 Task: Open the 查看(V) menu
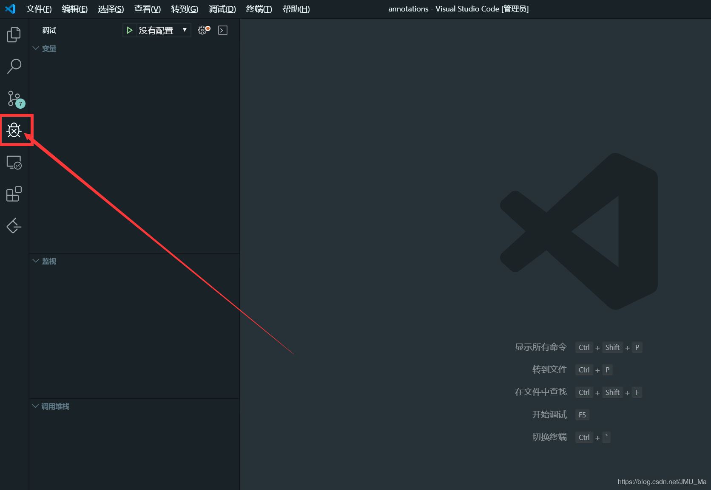click(x=148, y=9)
